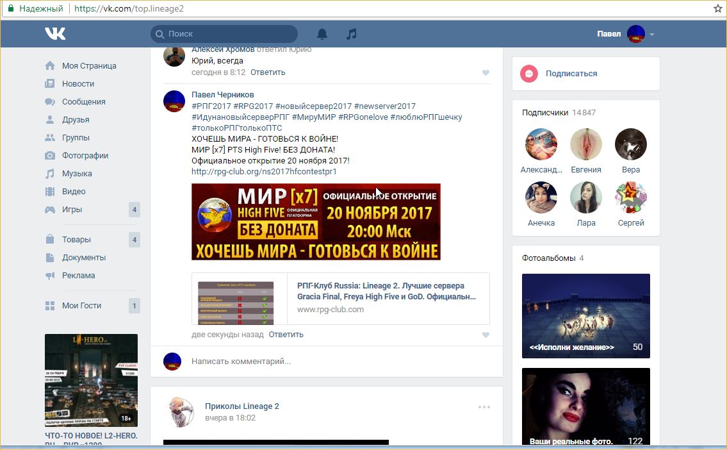Open the Исполни желание photo album
The height and width of the screenshot is (450, 727).
[586, 316]
